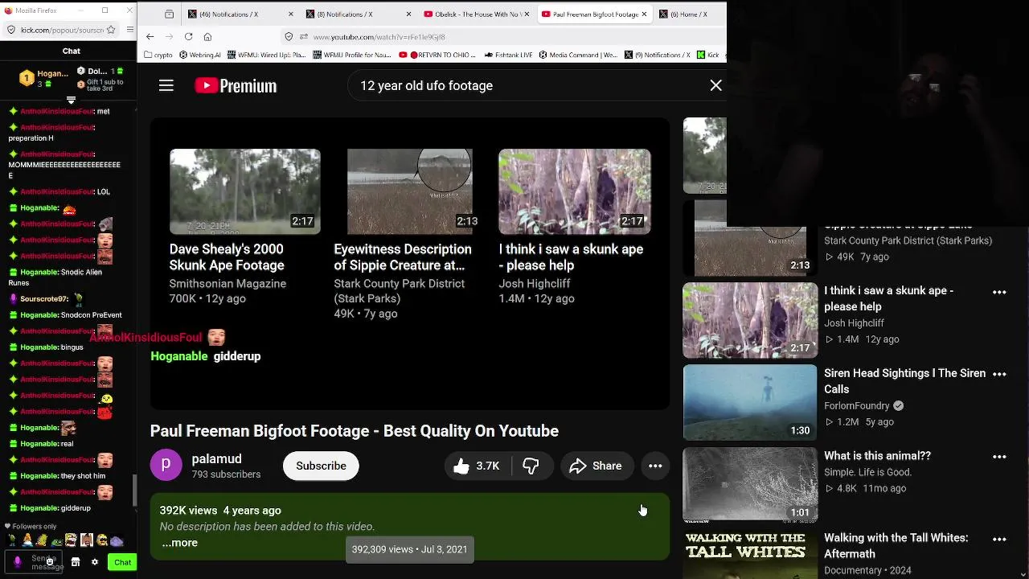1029x579 pixels.
Task: Open the 'crypto' bookmarks folder
Action: 158,55
